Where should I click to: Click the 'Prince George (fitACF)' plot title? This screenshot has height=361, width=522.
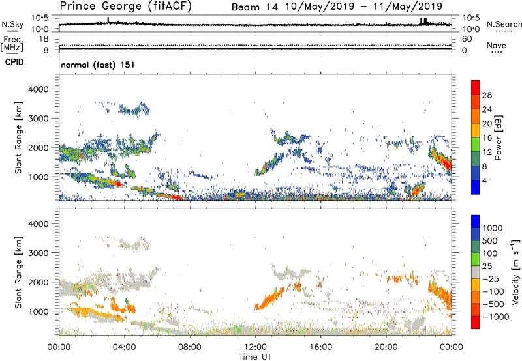click(x=125, y=7)
